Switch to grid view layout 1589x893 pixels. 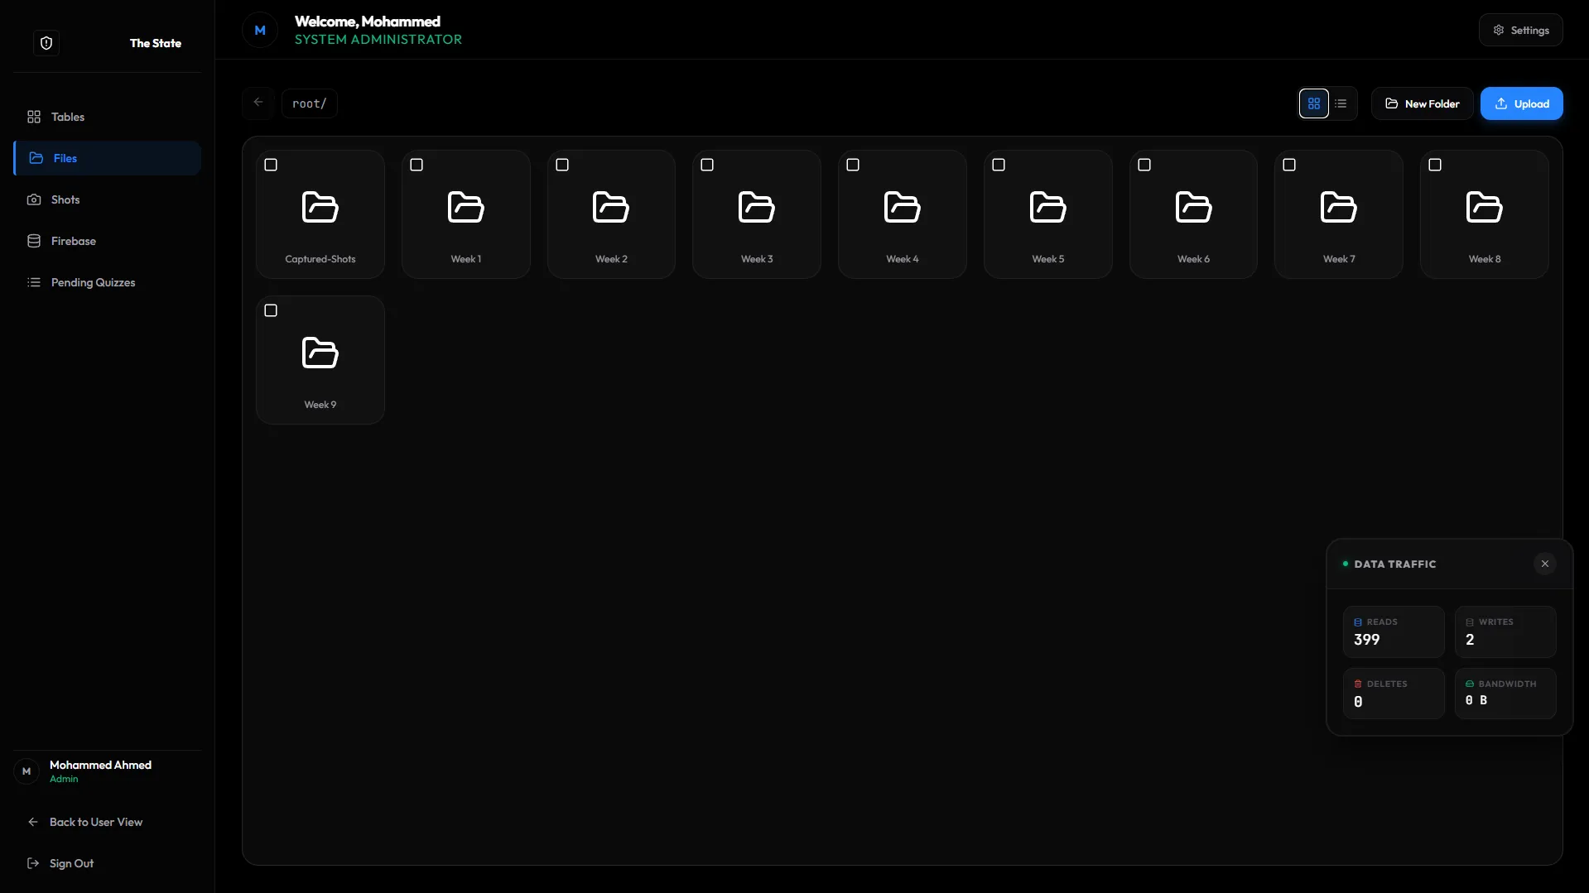click(x=1314, y=103)
